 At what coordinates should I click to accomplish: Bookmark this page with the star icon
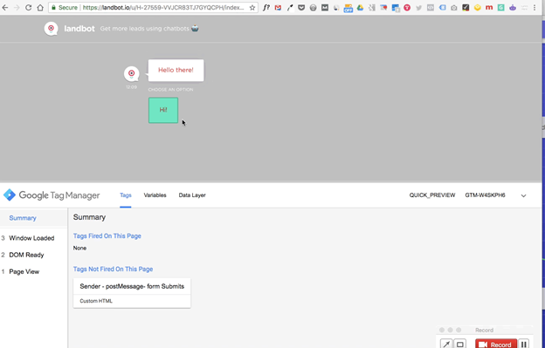252,8
